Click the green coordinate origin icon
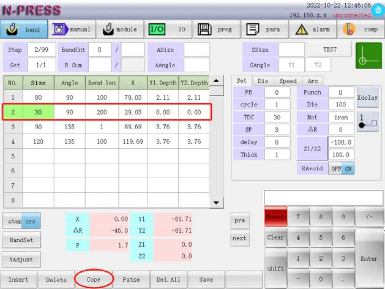 (368, 56)
